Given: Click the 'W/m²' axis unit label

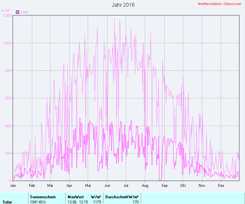Looking at the screenshot, I should pyautogui.click(x=5, y=11).
